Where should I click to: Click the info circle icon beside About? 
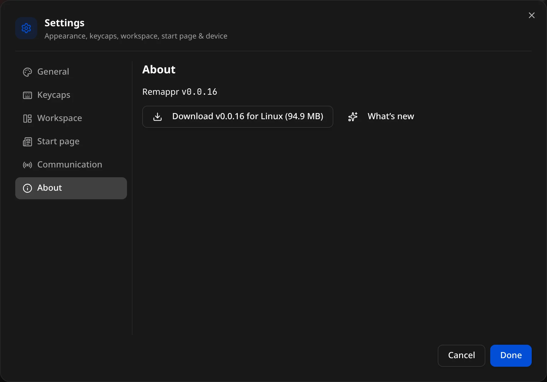[x=27, y=188]
